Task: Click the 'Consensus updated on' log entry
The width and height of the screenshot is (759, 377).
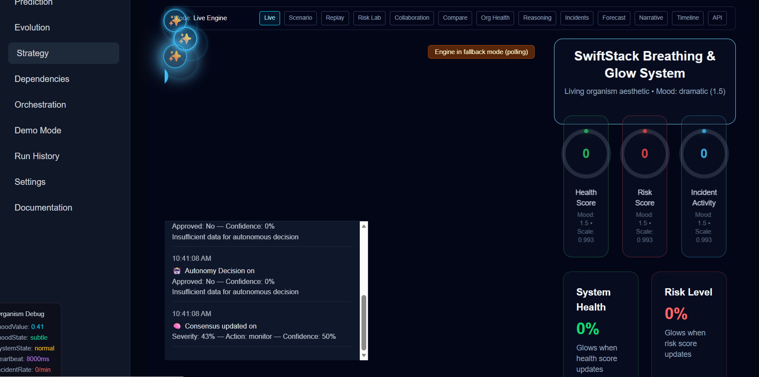Action: [220, 326]
